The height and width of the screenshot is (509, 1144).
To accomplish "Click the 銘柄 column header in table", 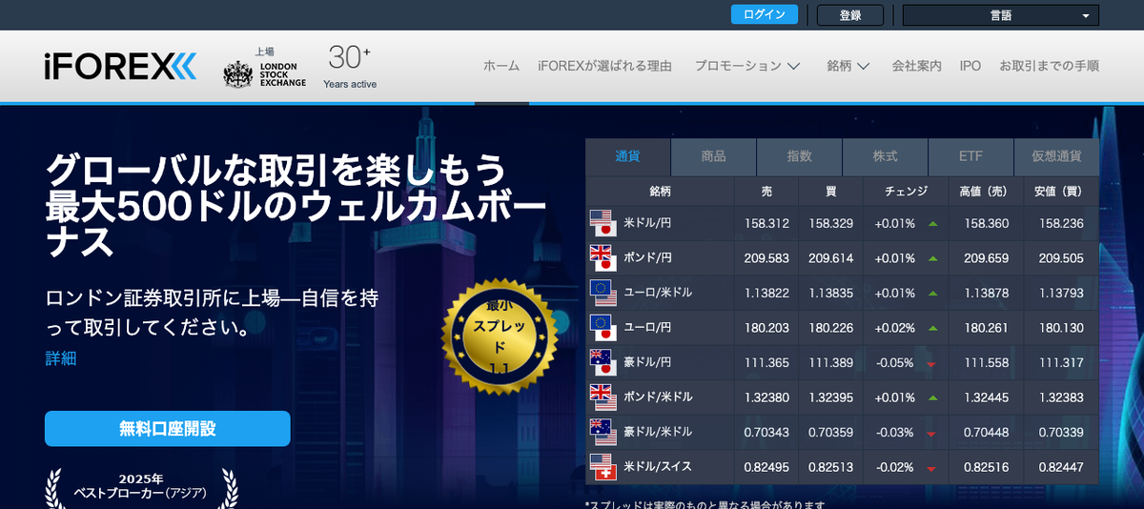I will point(660,191).
